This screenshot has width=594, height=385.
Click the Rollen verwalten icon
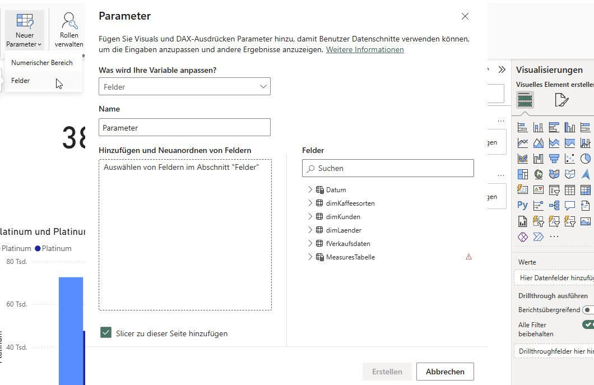pos(69,22)
